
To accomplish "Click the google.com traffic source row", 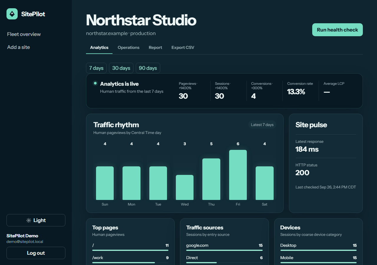I will [224, 247].
